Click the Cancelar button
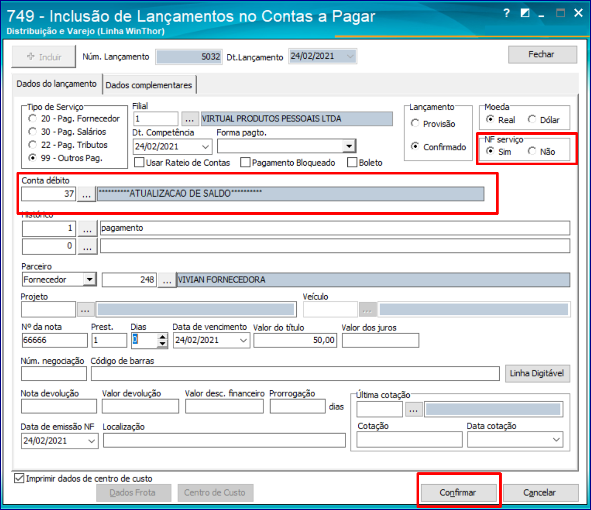This screenshot has height=510, width=591. point(540,492)
